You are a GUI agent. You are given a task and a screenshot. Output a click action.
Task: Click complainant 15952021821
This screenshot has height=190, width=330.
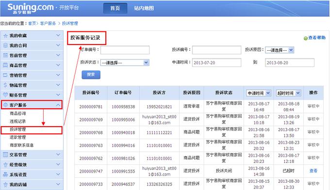[159, 107]
